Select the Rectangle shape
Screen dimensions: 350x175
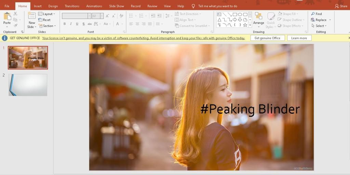point(235,14)
